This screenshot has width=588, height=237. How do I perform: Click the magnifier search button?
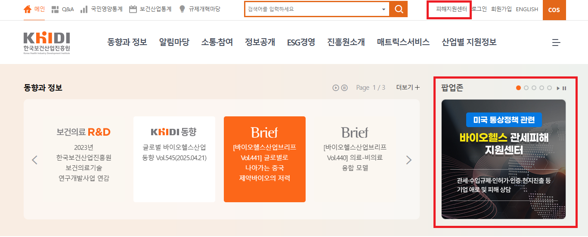tap(399, 9)
